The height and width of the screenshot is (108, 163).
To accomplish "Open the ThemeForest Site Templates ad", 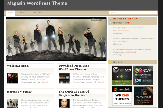I will tap(143, 96).
